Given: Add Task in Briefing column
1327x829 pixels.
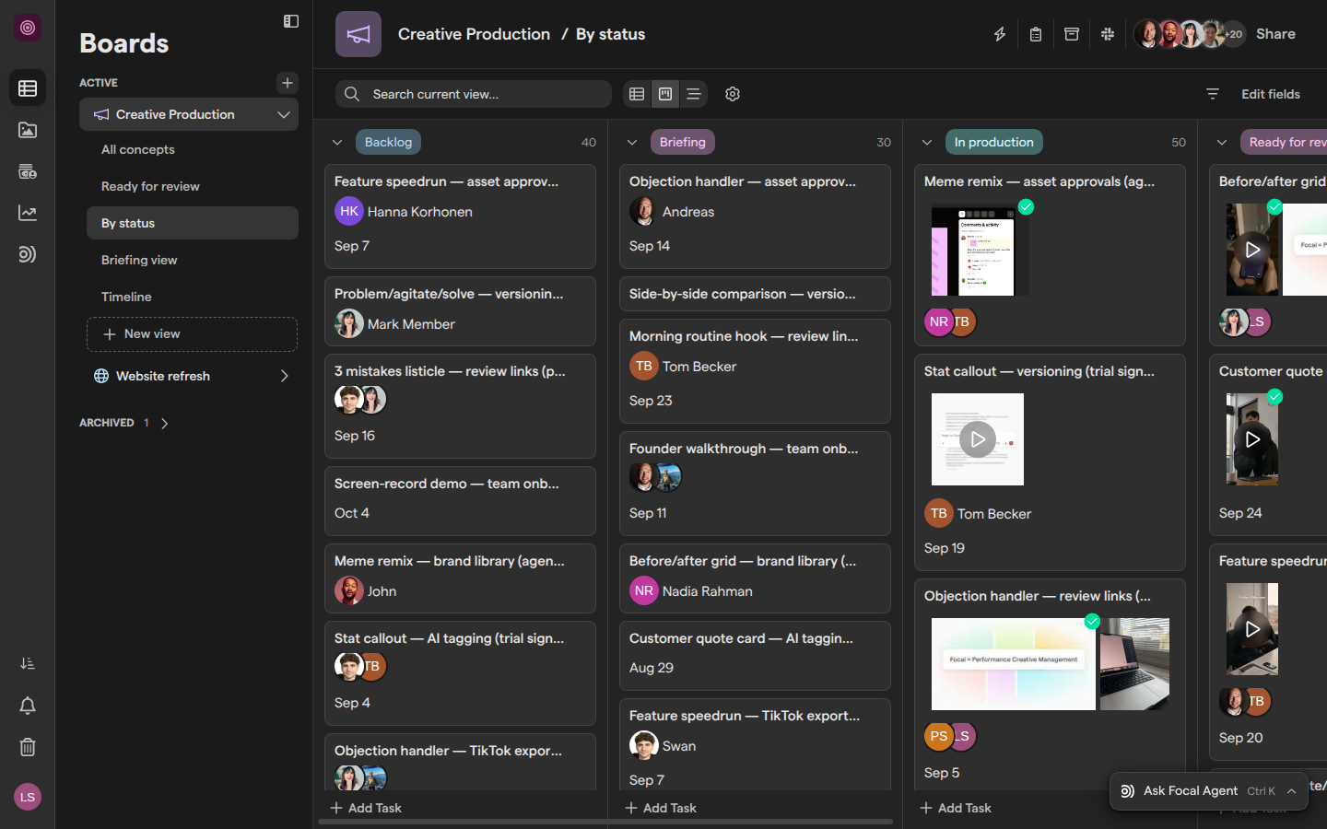Looking at the screenshot, I should pyautogui.click(x=661, y=808).
